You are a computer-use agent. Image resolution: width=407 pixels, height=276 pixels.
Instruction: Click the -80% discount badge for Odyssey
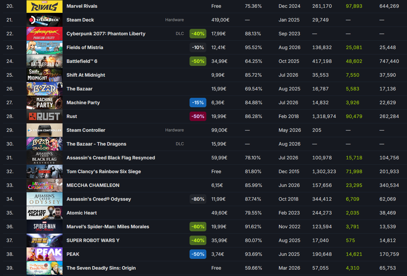(198, 199)
